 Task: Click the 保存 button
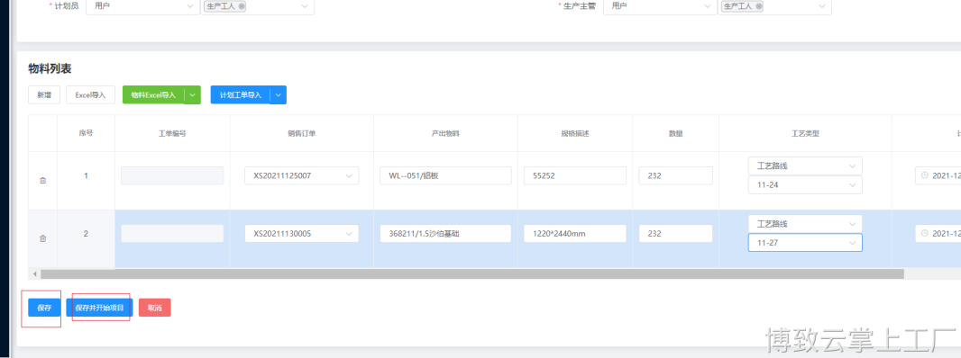(44, 308)
